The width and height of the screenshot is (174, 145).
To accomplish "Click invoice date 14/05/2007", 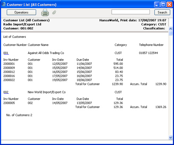I will (x=60, y=103).
